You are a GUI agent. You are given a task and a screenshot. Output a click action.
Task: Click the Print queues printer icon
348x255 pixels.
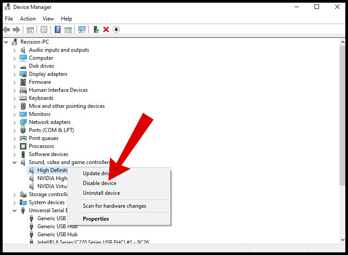pos(23,138)
